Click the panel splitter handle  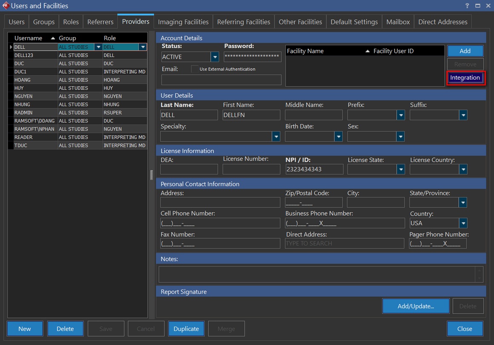tap(151, 175)
